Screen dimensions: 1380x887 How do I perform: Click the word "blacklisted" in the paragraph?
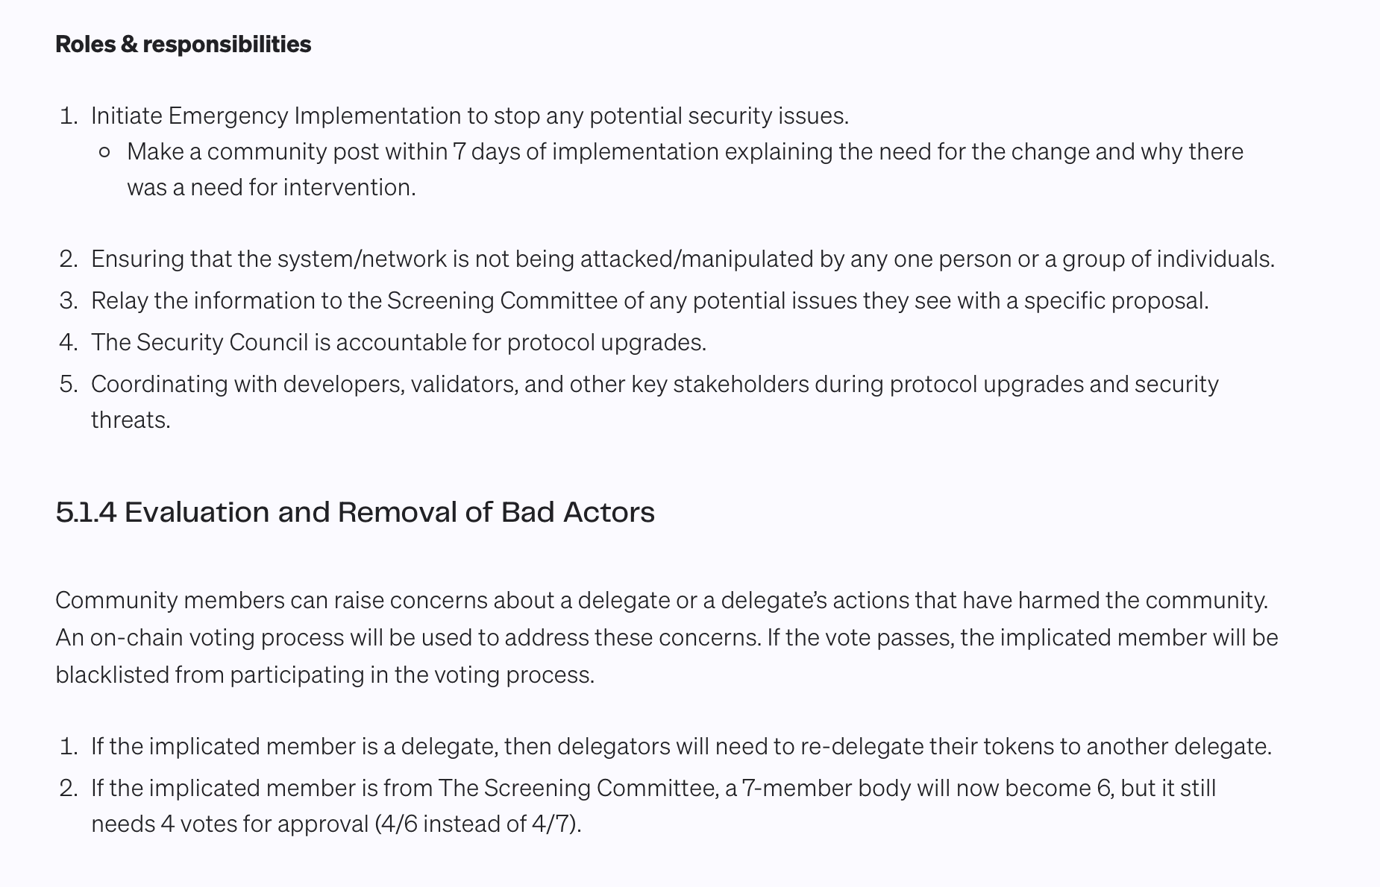tap(112, 675)
